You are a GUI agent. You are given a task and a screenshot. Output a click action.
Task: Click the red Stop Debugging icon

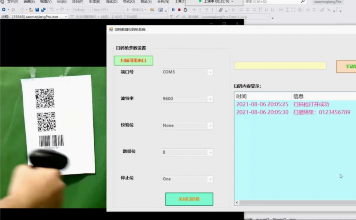pyautogui.click(x=179, y=10)
